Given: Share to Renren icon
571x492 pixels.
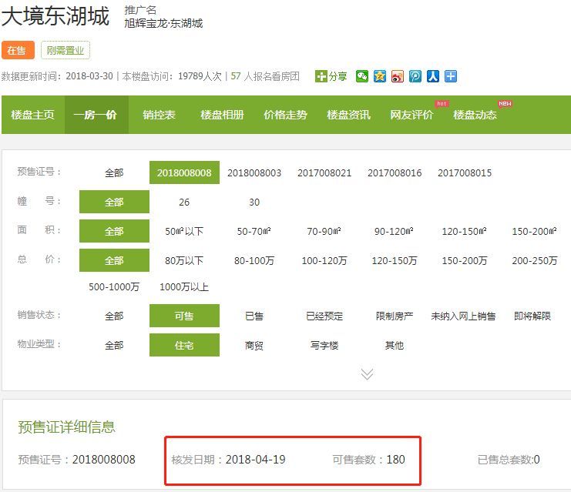Looking at the screenshot, I should (x=433, y=76).
